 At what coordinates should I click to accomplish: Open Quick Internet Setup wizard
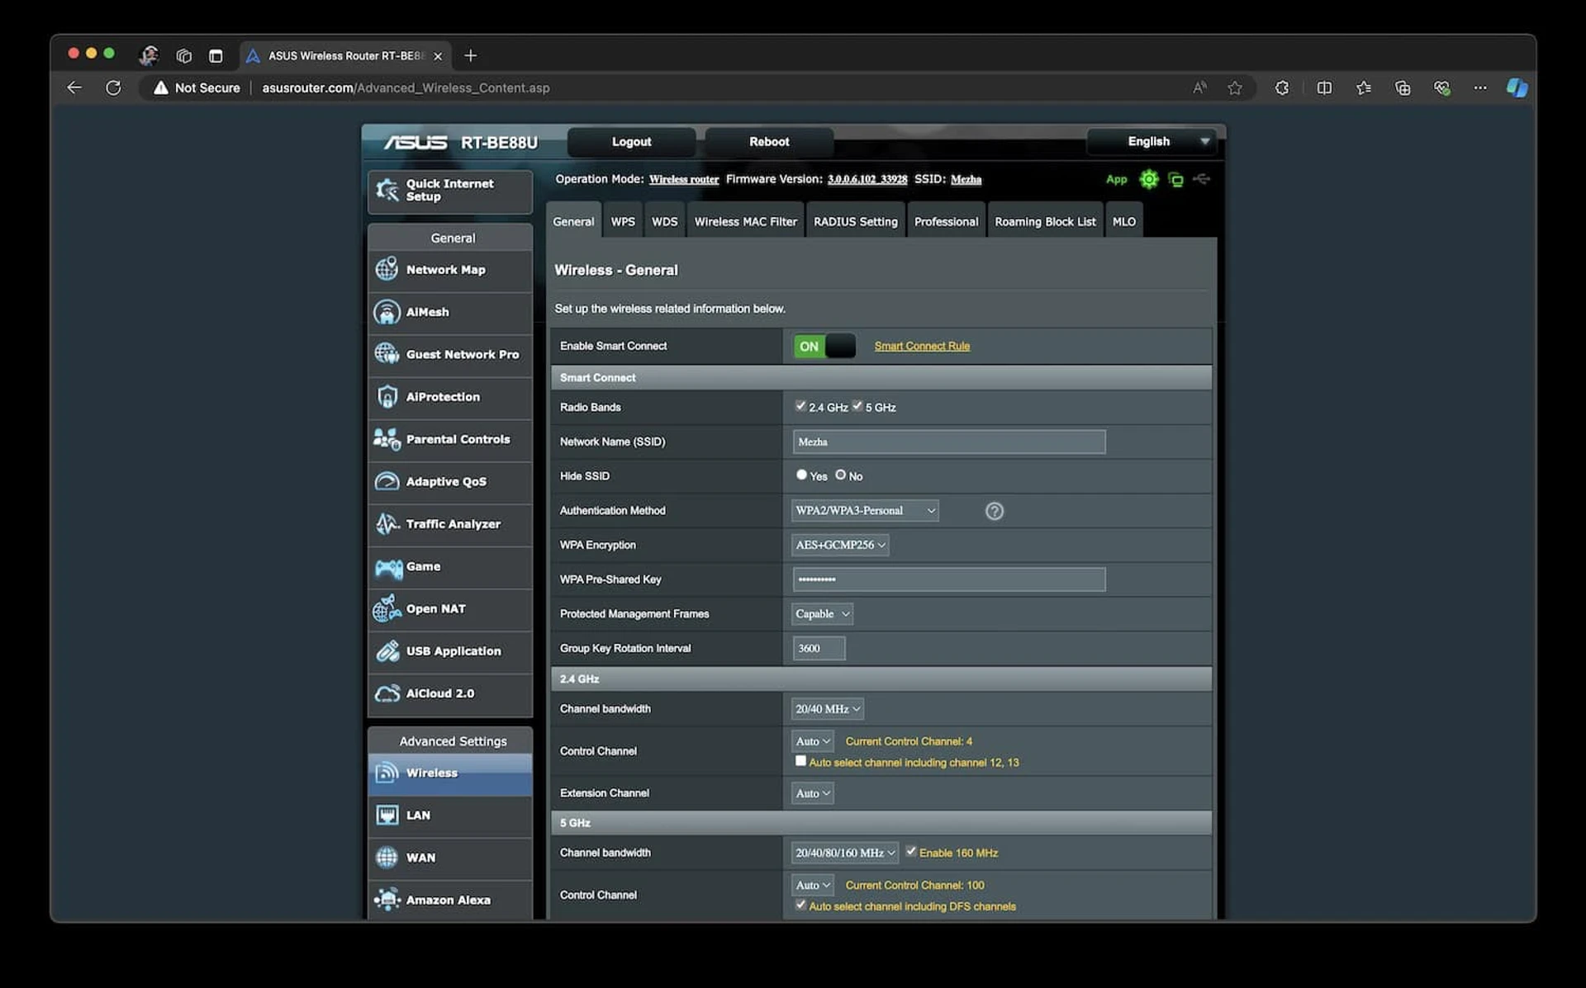point(450,191)
